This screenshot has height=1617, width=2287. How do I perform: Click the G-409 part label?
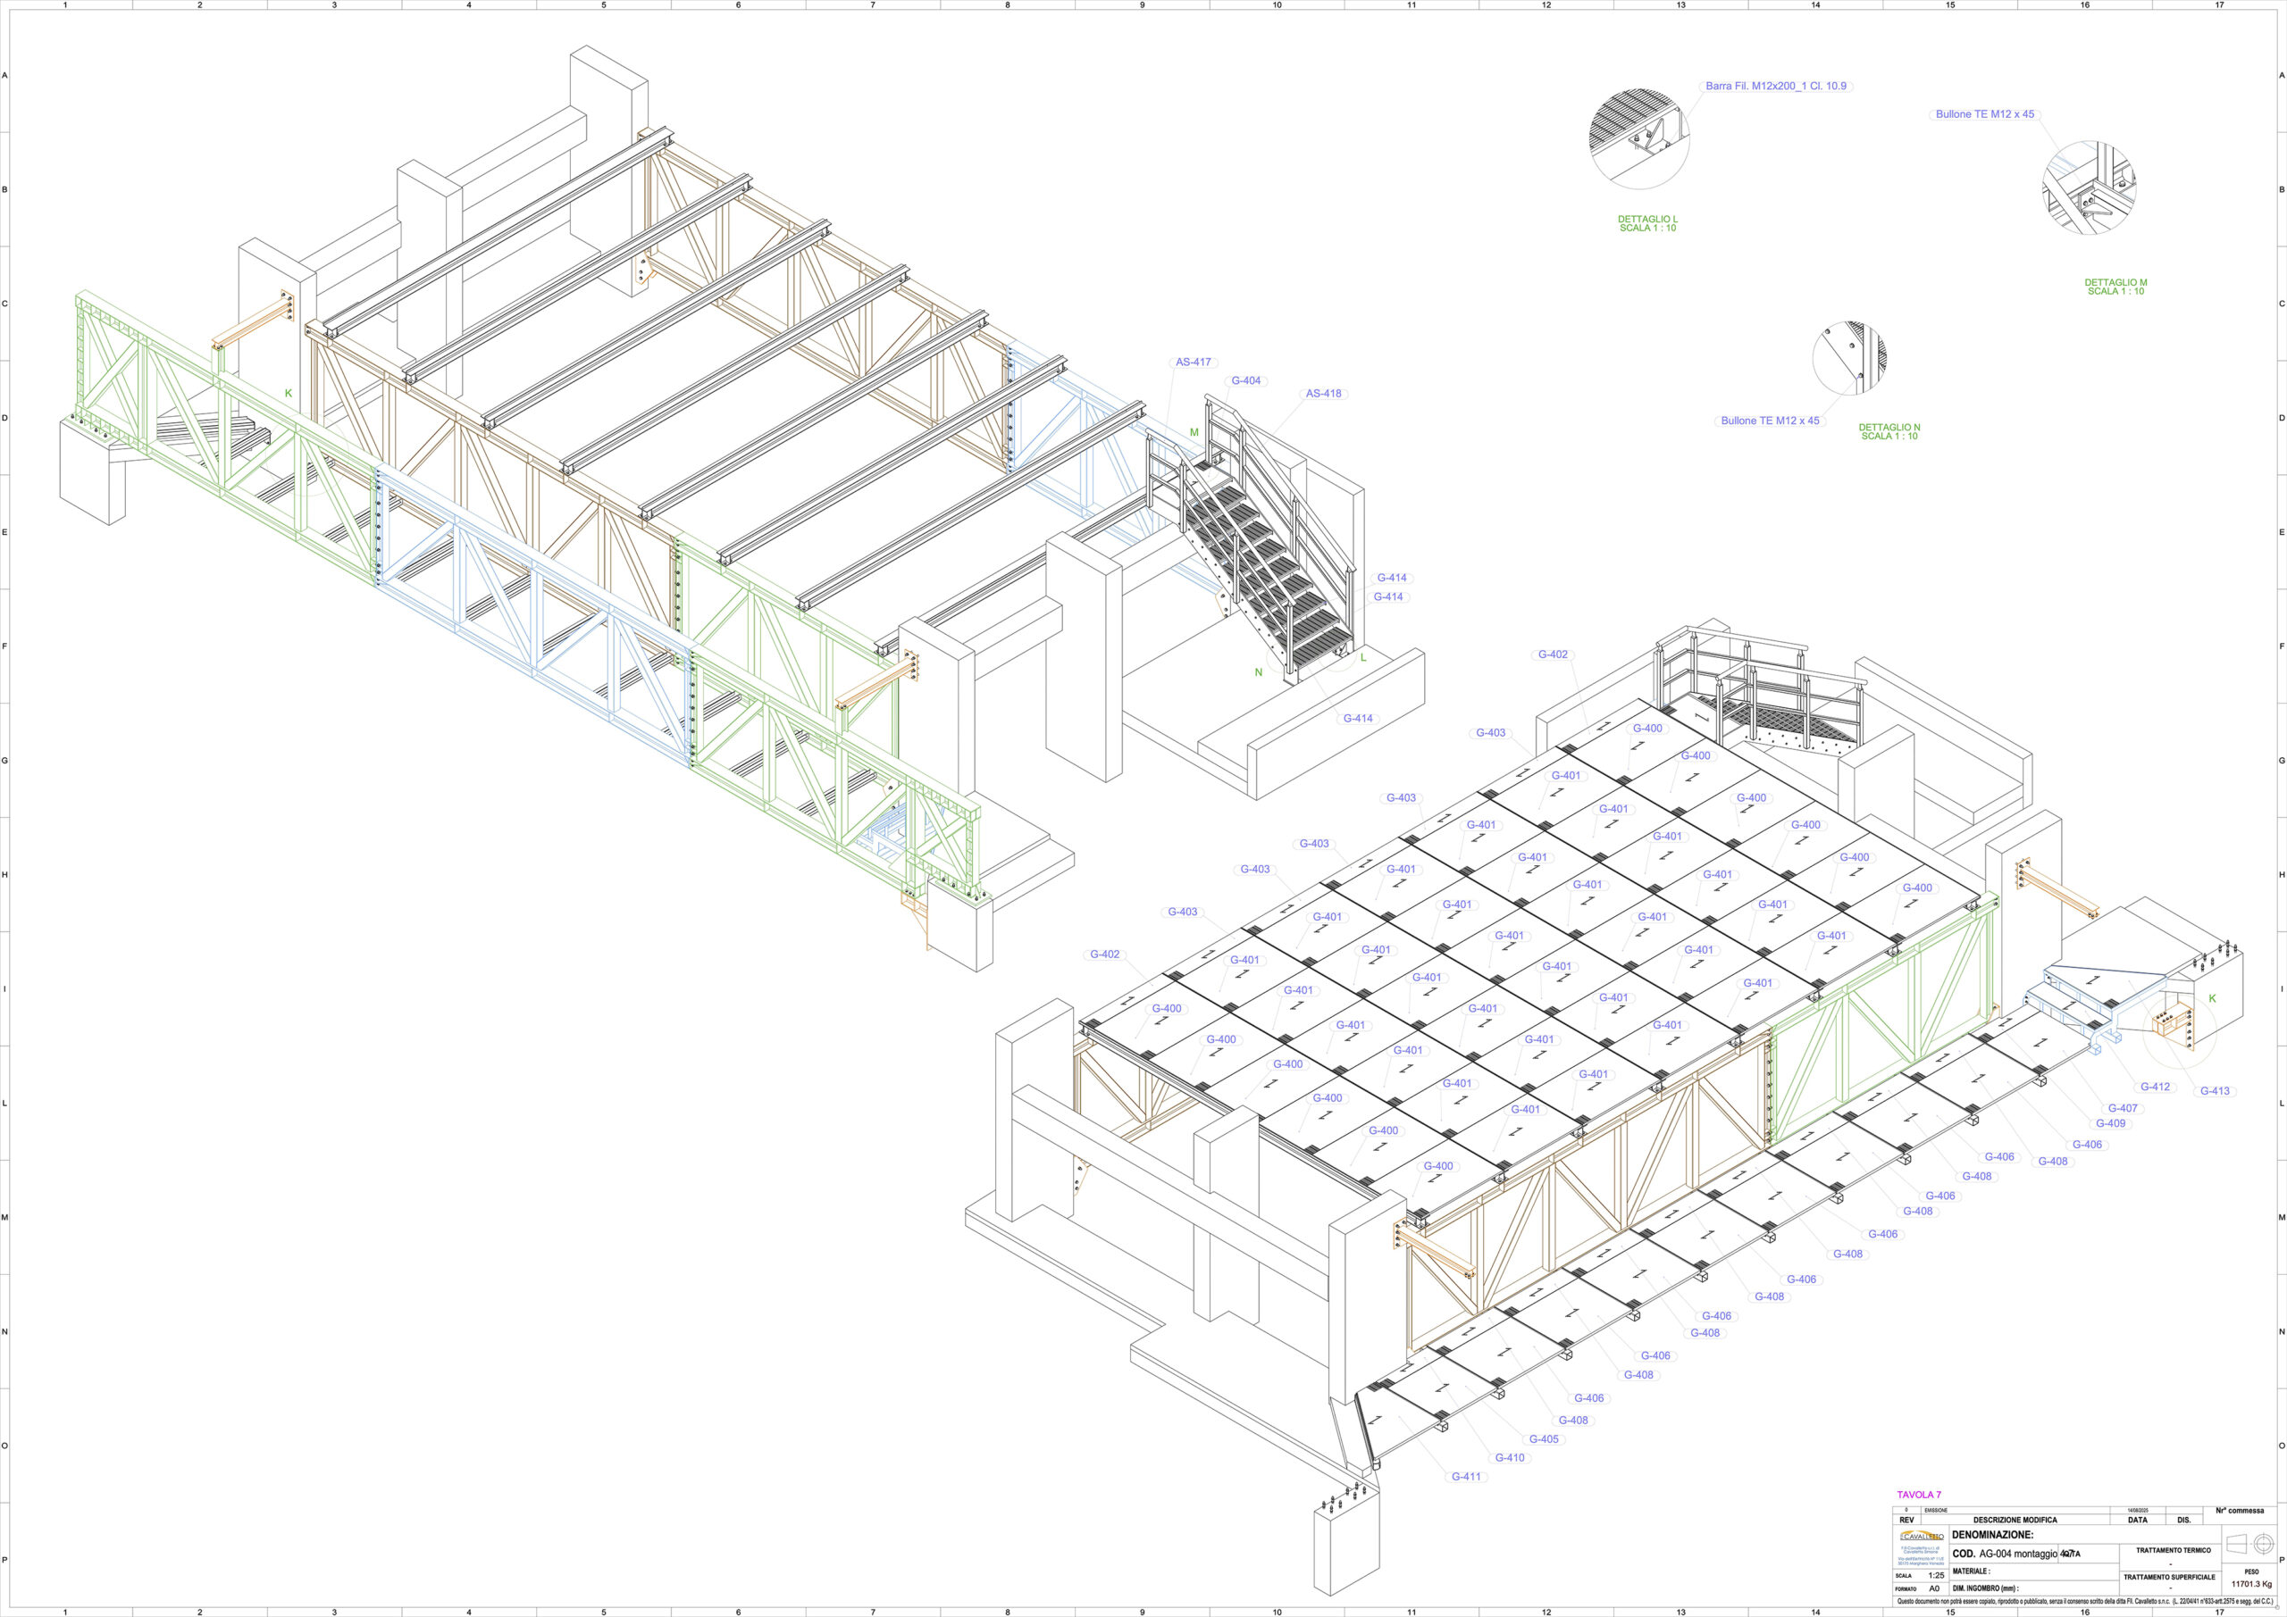point(2110,1123)
